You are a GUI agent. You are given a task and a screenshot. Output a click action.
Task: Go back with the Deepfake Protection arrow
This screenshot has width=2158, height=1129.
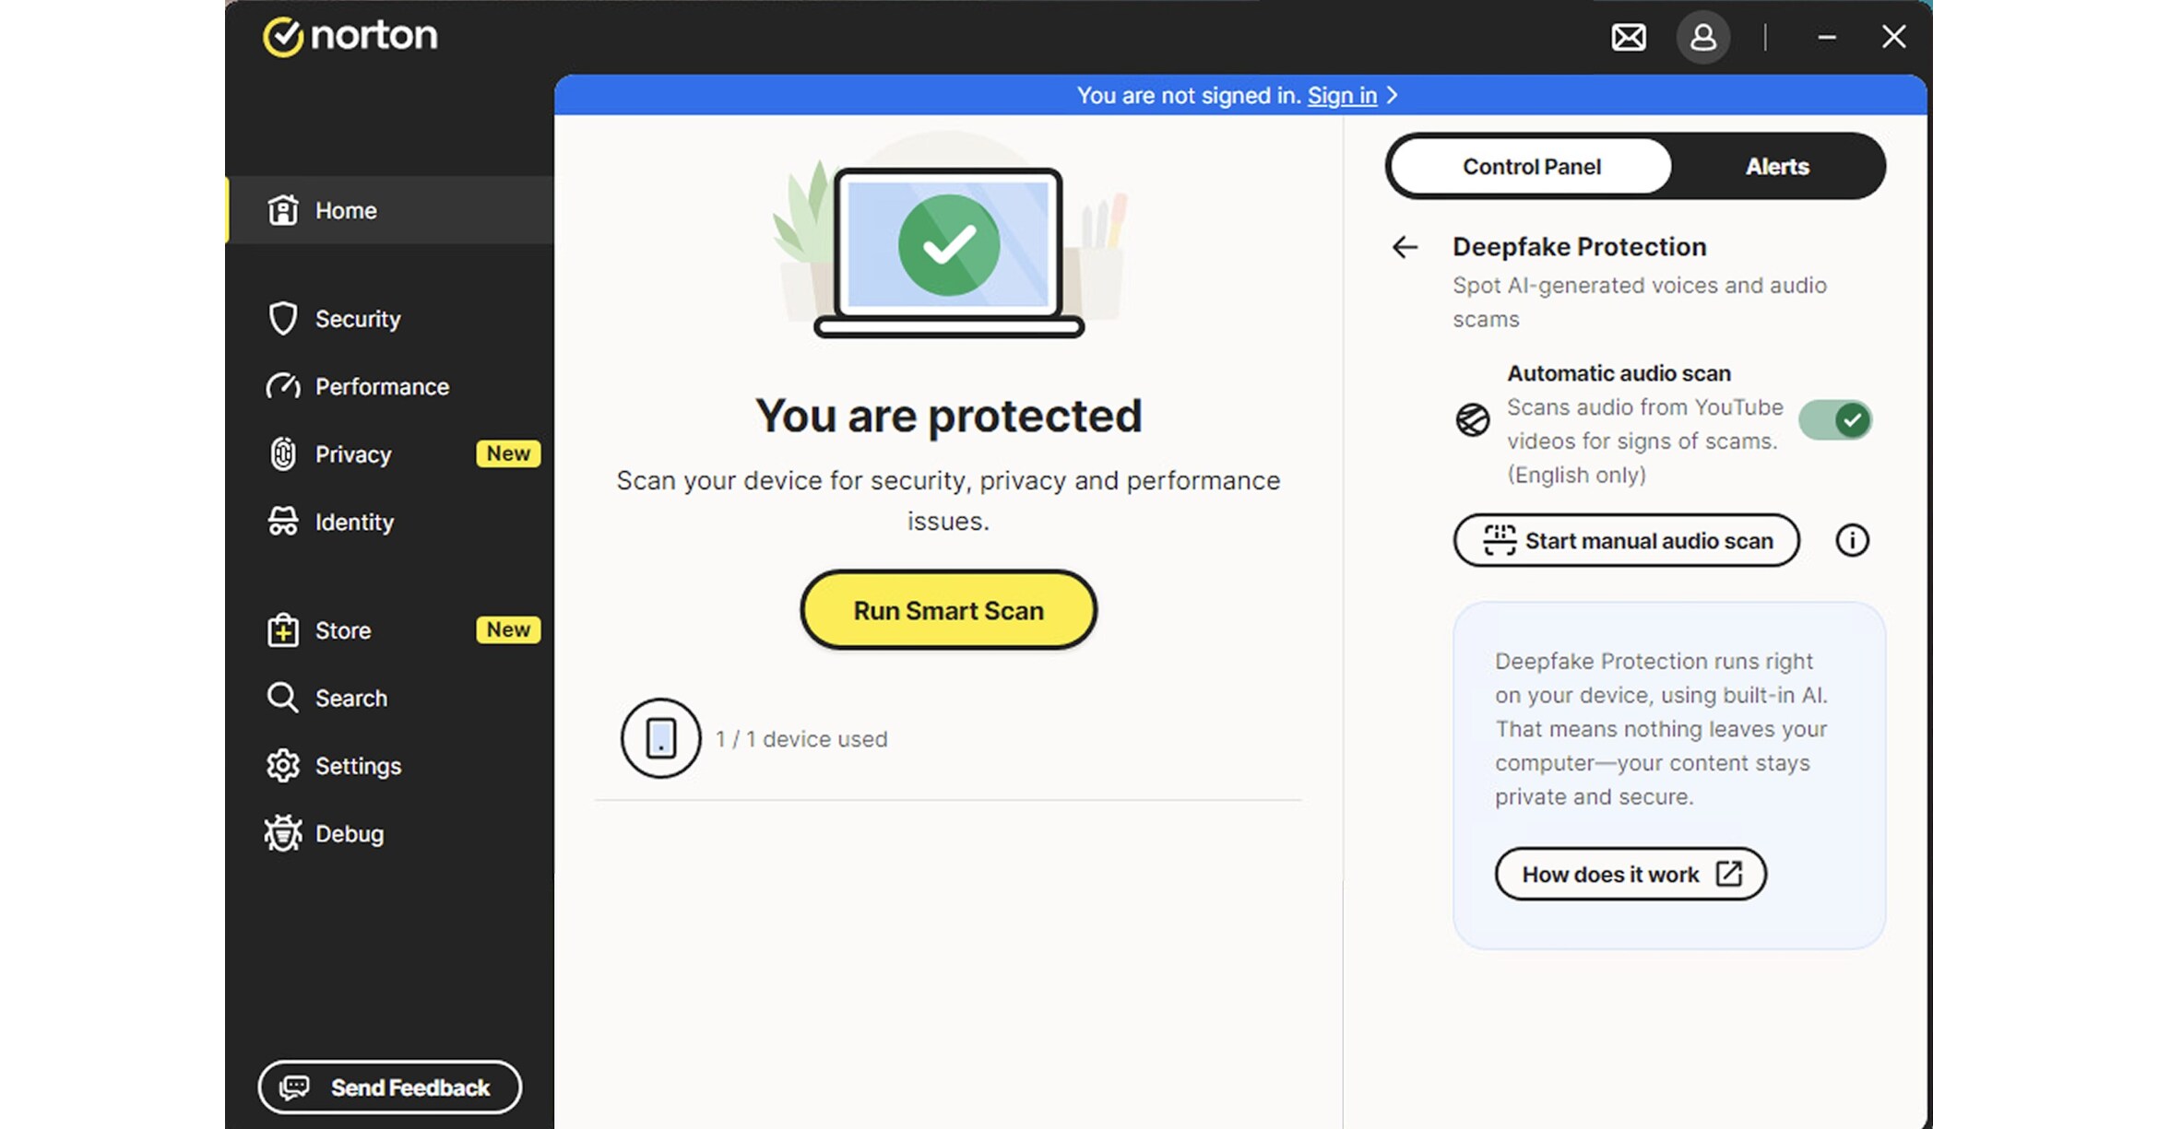point(1405,247)
